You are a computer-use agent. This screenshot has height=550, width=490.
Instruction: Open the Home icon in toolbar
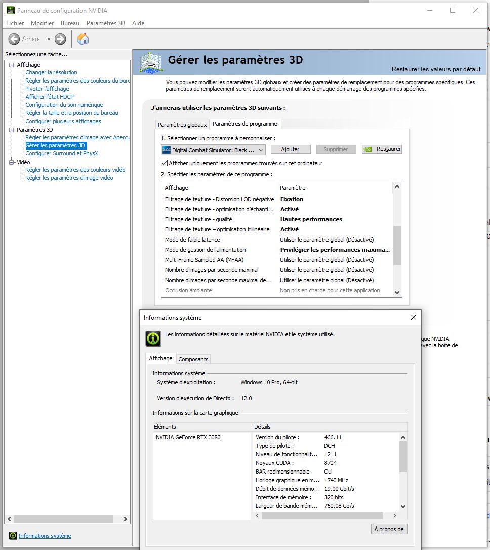point(83,39)
